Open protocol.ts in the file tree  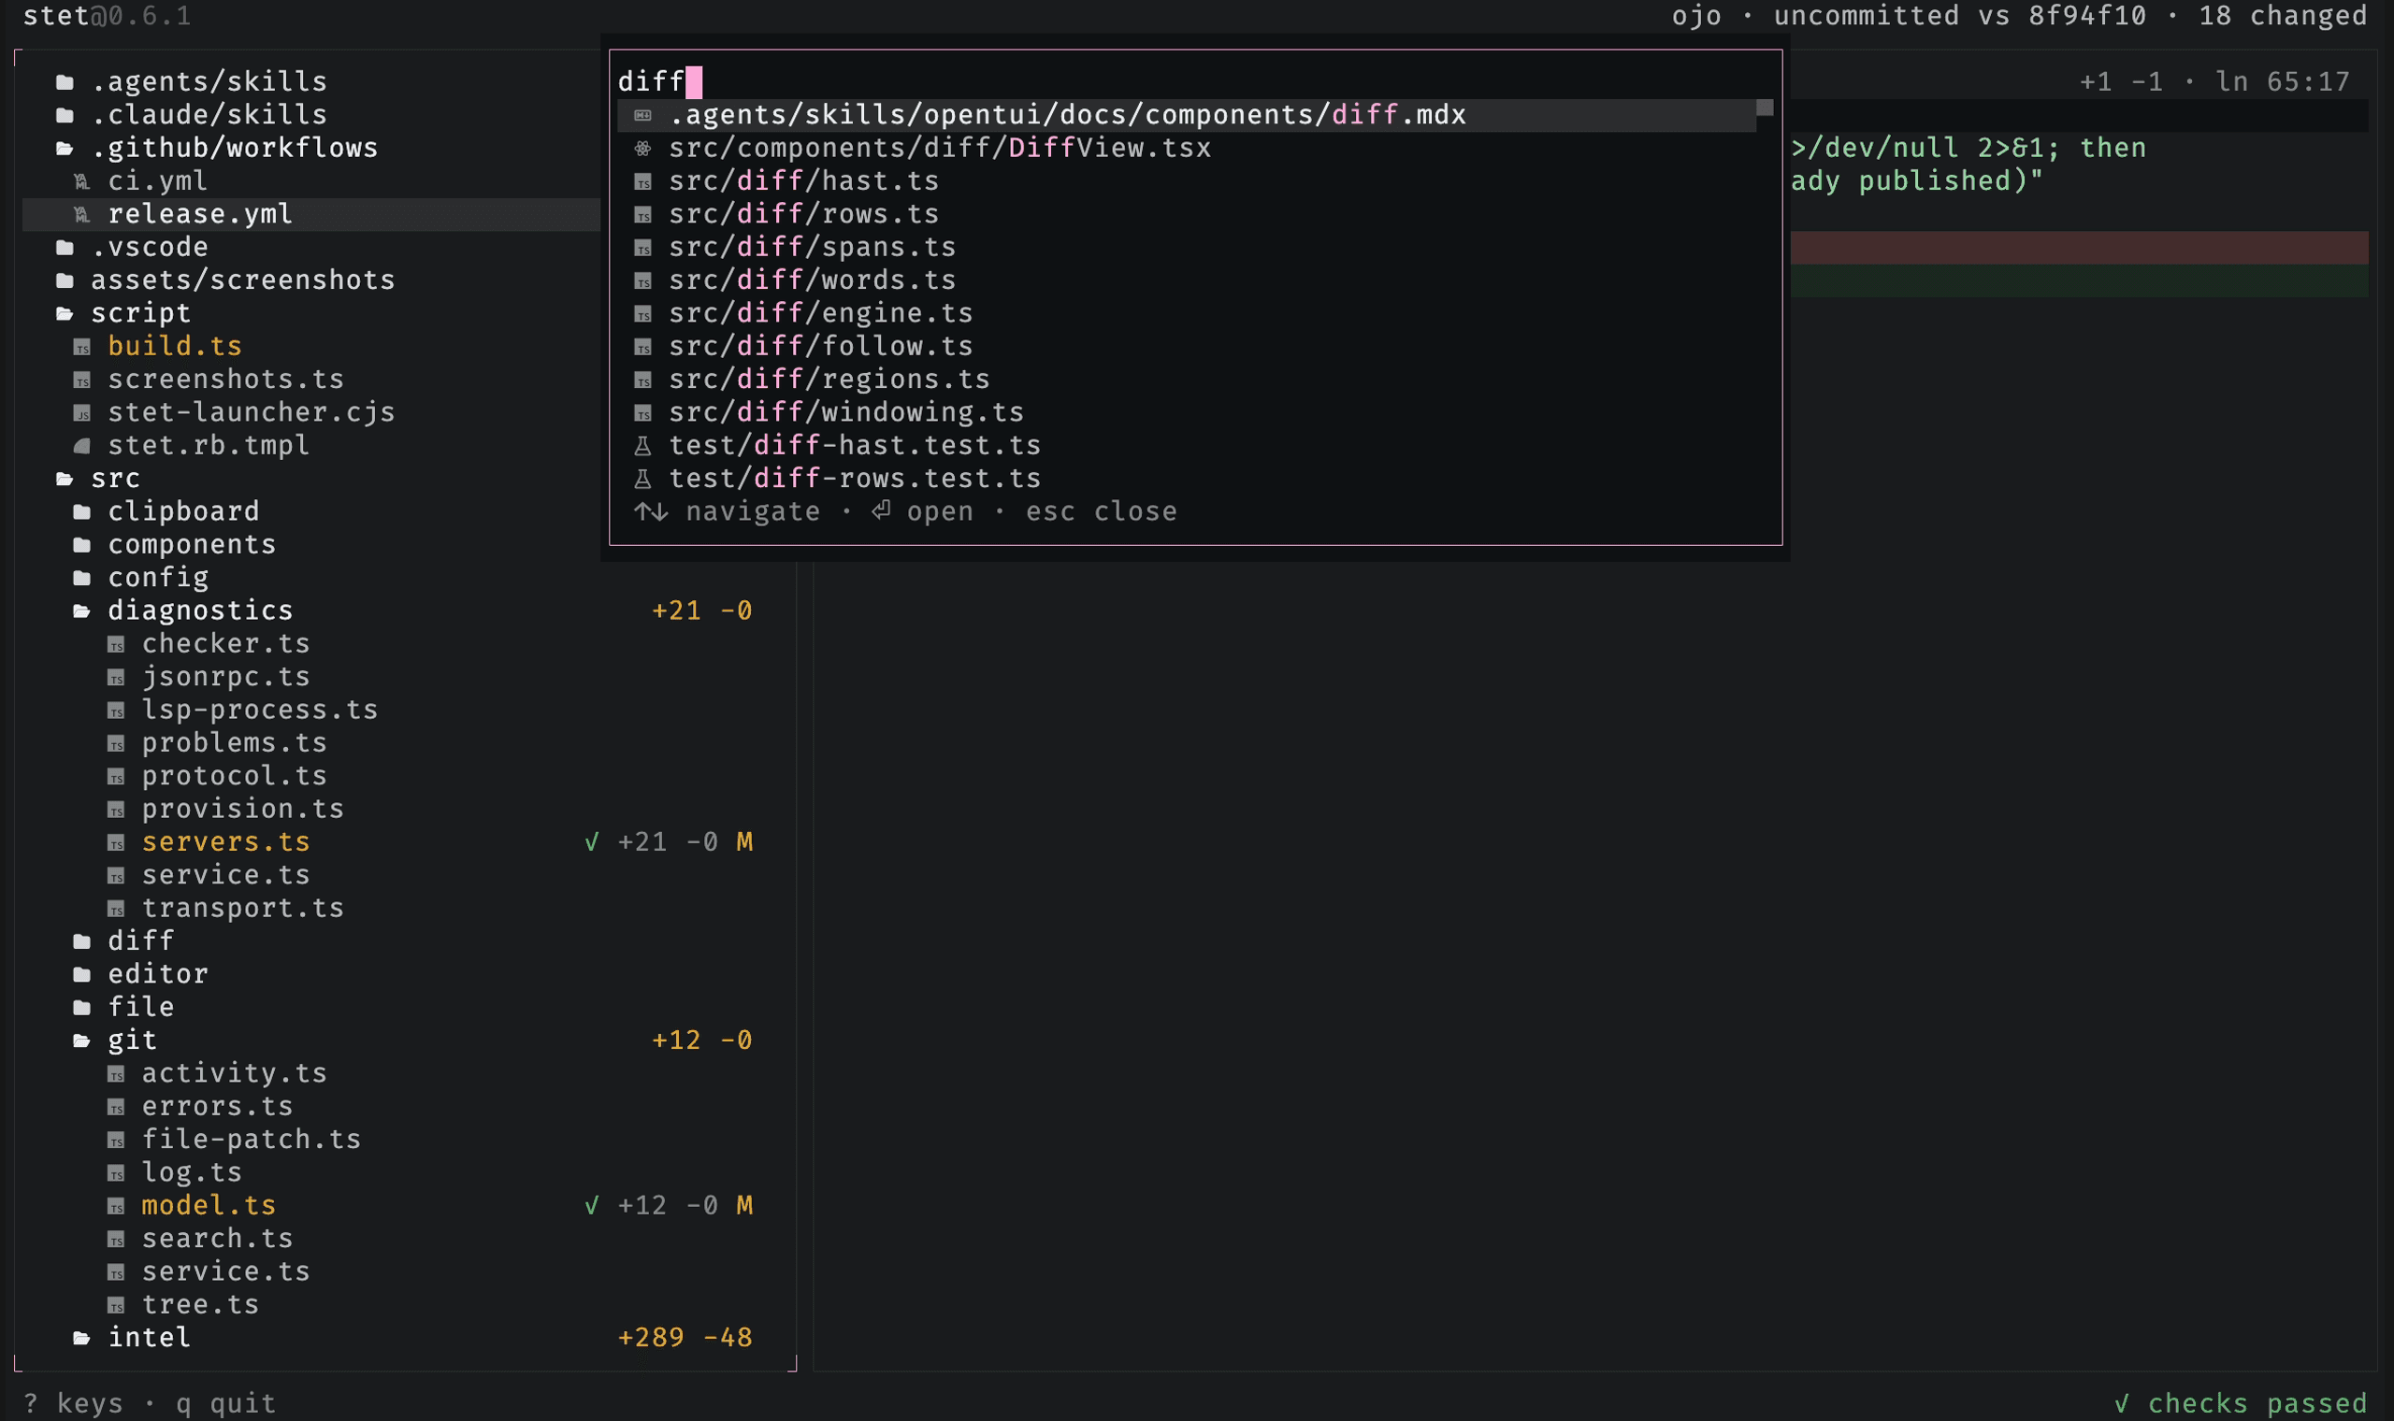tap(235, 776)
